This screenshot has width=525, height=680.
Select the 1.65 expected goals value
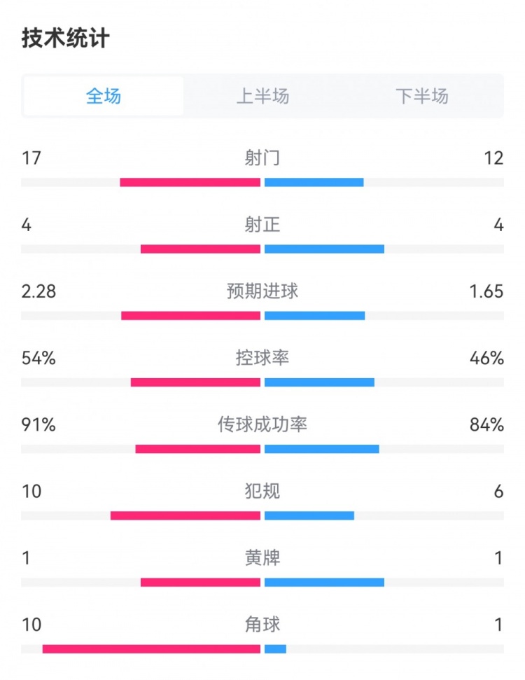point(486,291)
